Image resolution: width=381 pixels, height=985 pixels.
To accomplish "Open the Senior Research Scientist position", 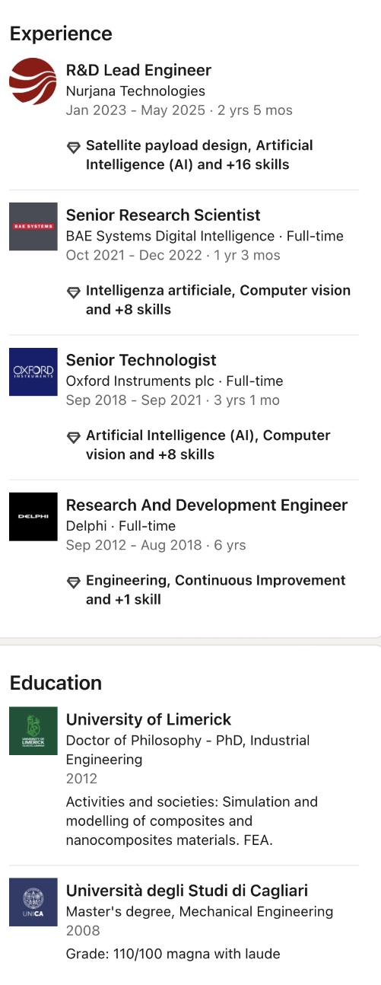I will (x=164, y=215).
